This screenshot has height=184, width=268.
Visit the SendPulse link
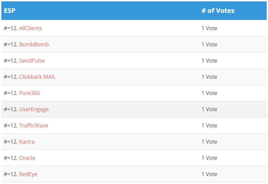[32, 61]
